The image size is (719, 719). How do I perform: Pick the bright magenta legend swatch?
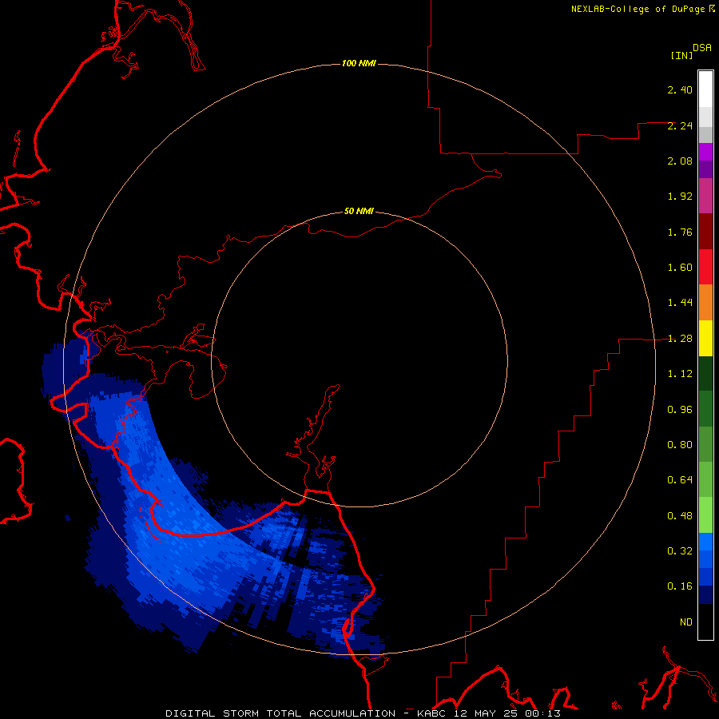[x=705, y=152]
